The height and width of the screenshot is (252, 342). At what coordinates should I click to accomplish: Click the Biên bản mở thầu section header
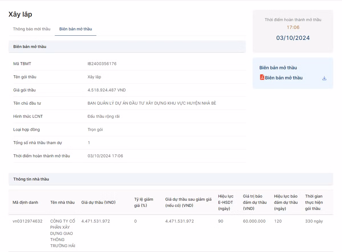coord(30,46)
